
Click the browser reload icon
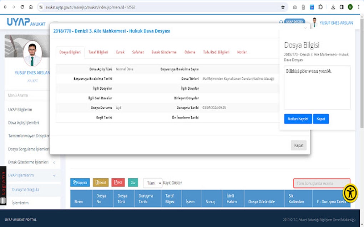coord(22,6)
